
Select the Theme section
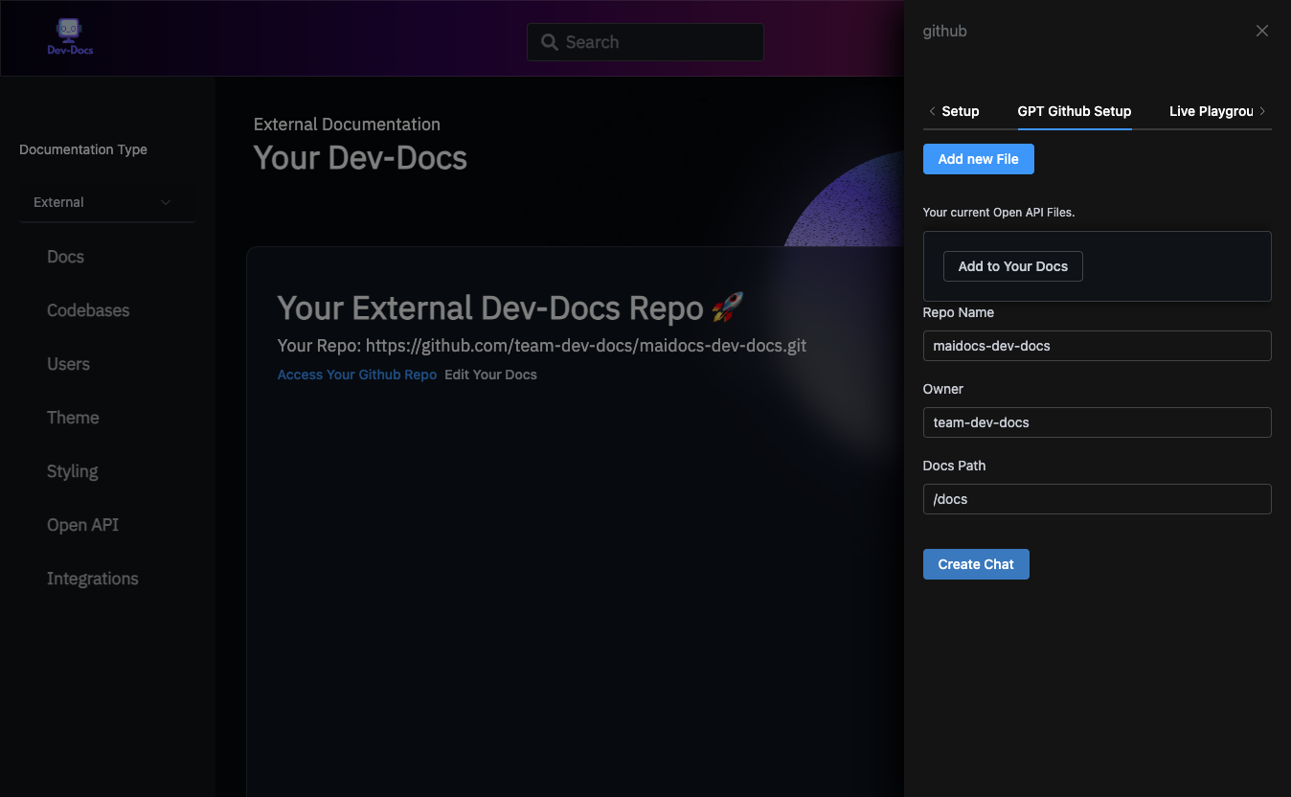(x=73, y=418)
